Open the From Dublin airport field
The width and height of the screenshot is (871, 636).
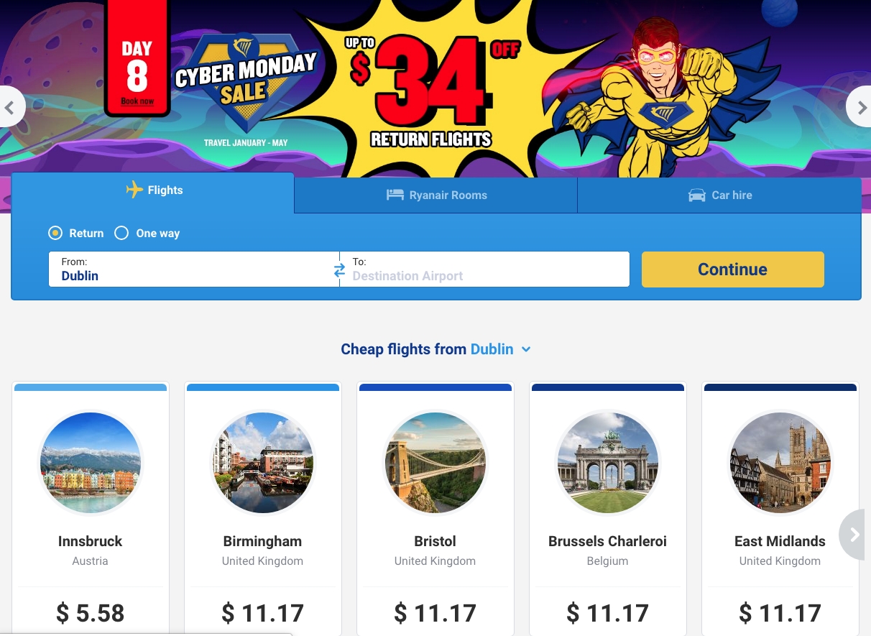click(x=194, y=269)
